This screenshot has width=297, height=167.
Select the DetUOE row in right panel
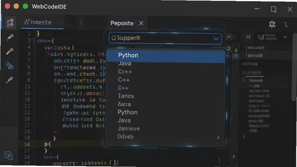tap(268, 56)
